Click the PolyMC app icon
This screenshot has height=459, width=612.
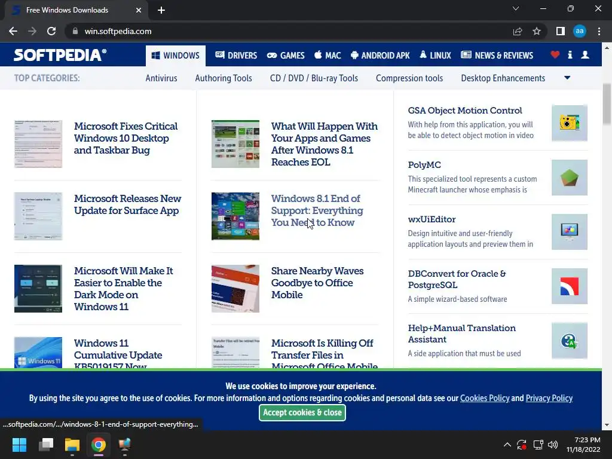[570, 178]
